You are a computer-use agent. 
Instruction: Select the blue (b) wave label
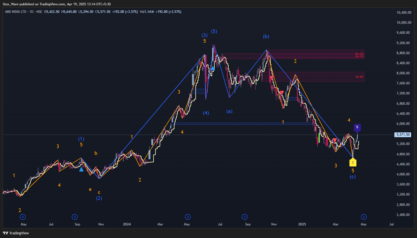[x=266, y=36]
